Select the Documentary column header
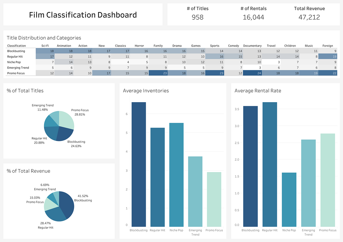 click(252, 46)
